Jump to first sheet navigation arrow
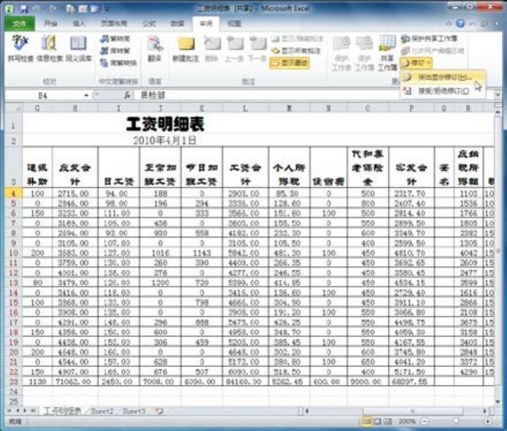507x431 pixels. coord(9,411)
